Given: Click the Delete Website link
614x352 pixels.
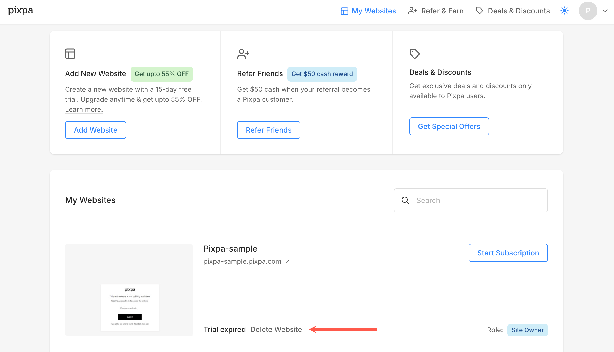Looking at the screenshot, I should point(276,329).
